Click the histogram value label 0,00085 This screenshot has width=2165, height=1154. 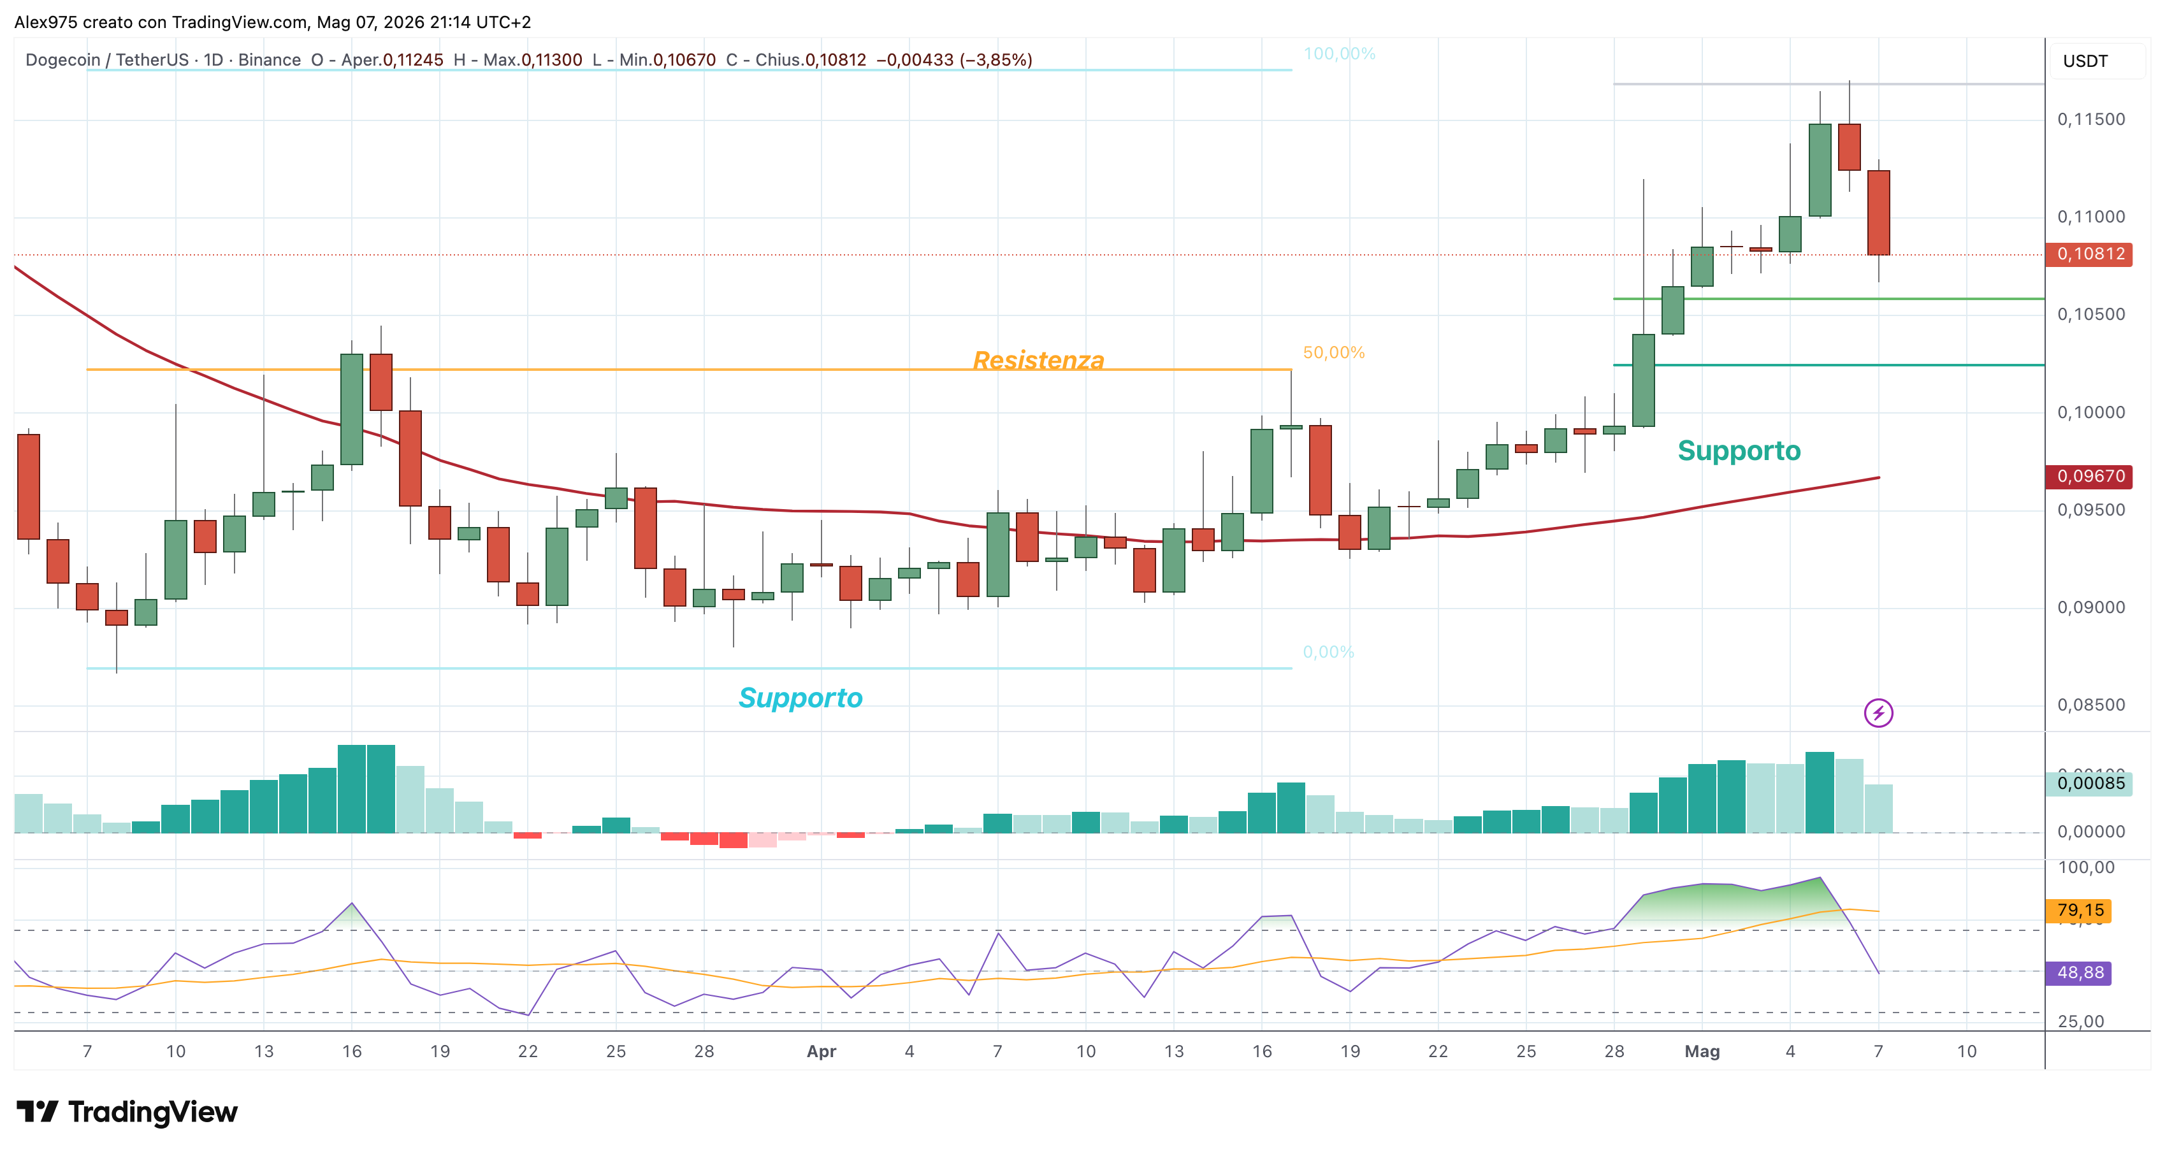click(2089, 783)
